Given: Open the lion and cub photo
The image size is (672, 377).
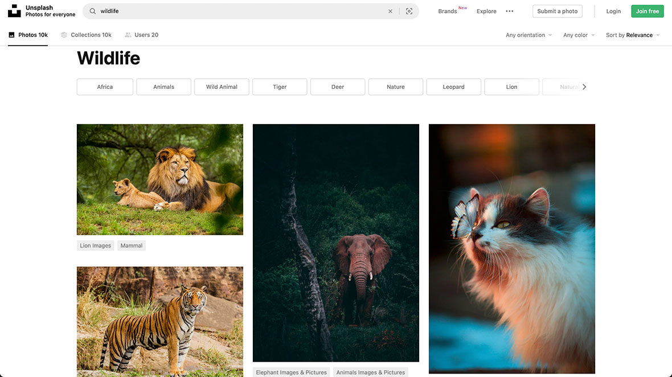Looking at the screenshot, I should pos(160,179).
